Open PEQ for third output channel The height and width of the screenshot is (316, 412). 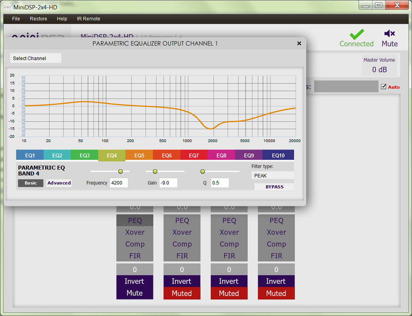click(x=229, y=221)
